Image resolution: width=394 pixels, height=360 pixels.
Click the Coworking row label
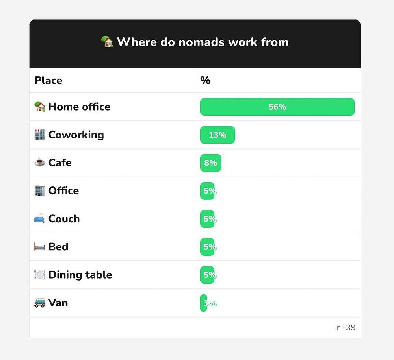click(x=76, y=135)
